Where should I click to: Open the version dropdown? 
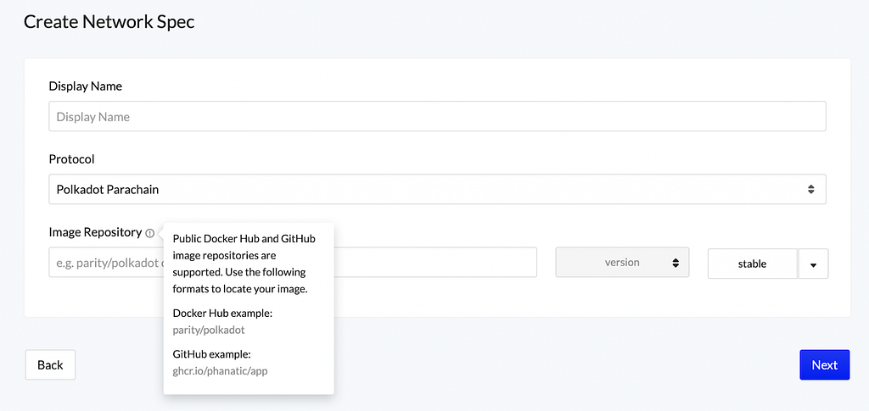pos(622,263)
